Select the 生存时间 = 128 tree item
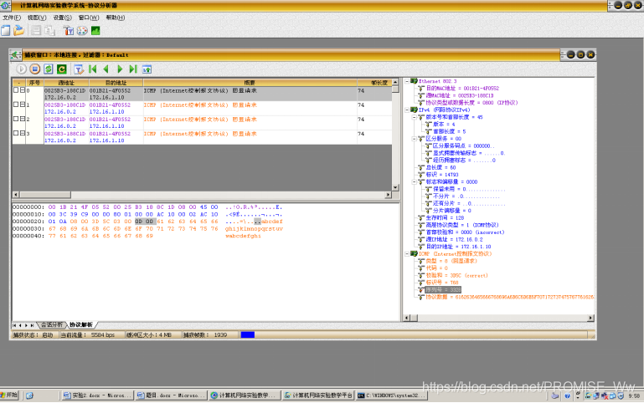 (x=445, y=217)
